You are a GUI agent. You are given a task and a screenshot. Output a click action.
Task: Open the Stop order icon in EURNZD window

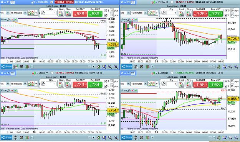click(189, 84)
